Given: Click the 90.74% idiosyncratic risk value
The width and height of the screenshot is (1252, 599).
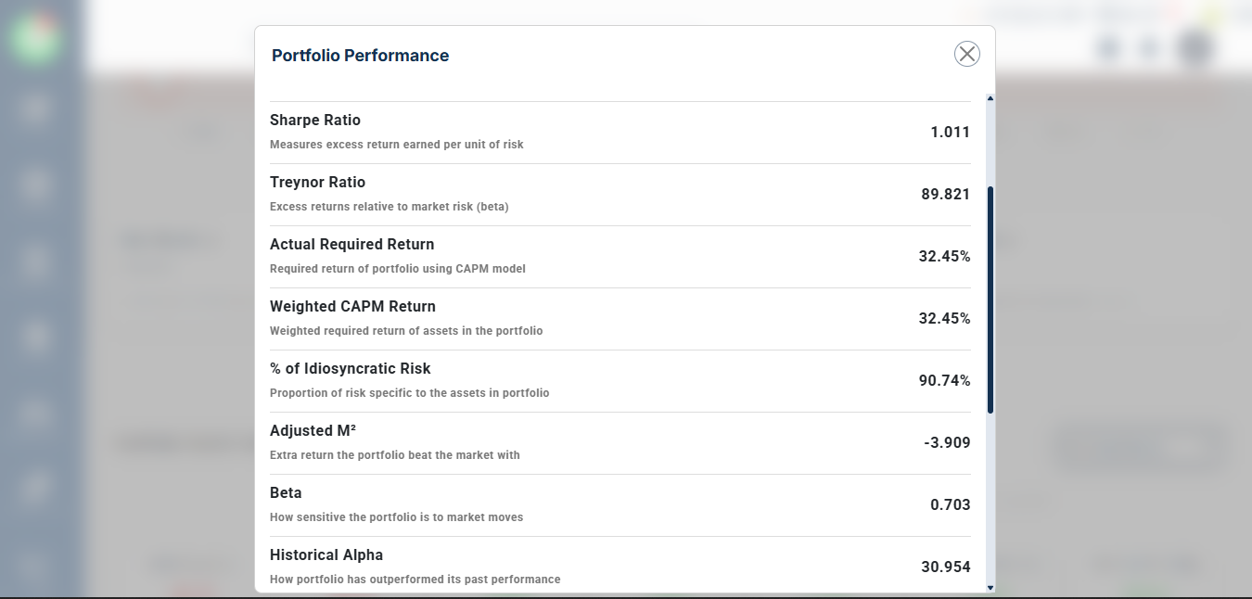Looking at the screenshot, I should [x=944, y=381].
